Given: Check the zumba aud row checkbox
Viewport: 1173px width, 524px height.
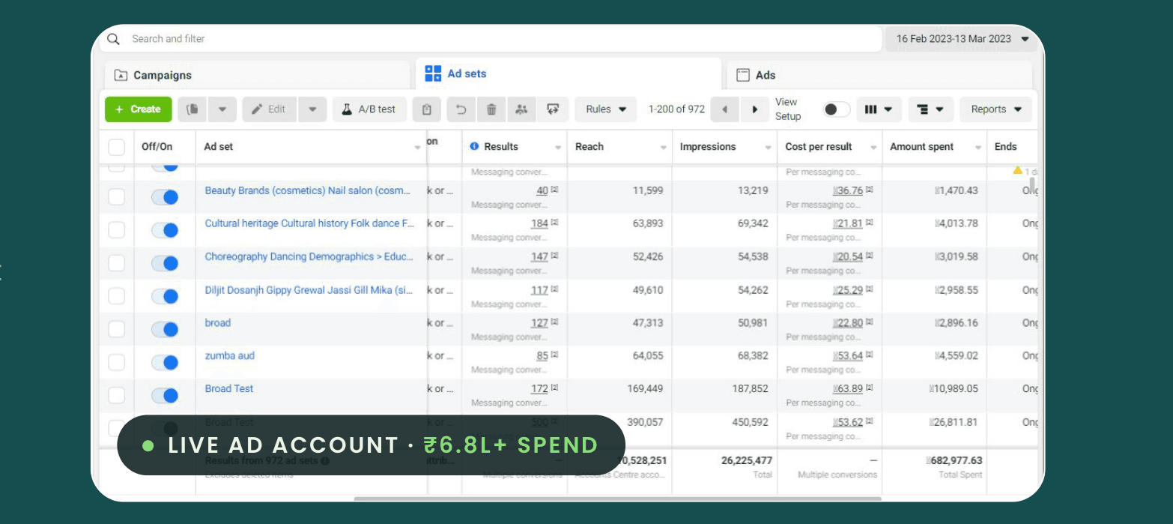Looking at the screenshot, I should pos(117,362).
